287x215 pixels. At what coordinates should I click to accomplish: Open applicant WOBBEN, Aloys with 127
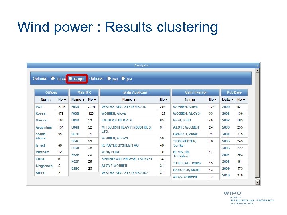[114, 113]
